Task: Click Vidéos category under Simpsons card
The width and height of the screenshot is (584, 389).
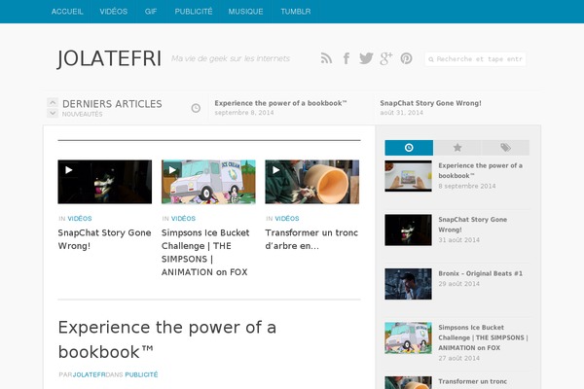Action: point(183,219)
